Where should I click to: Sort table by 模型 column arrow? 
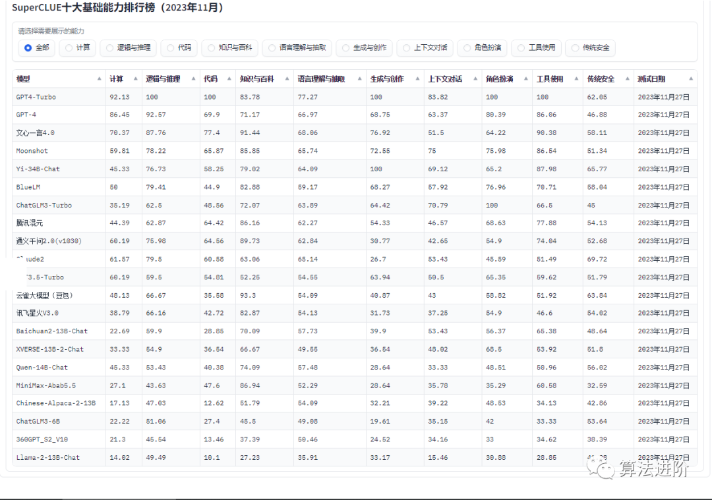click(x=99, y=79)
